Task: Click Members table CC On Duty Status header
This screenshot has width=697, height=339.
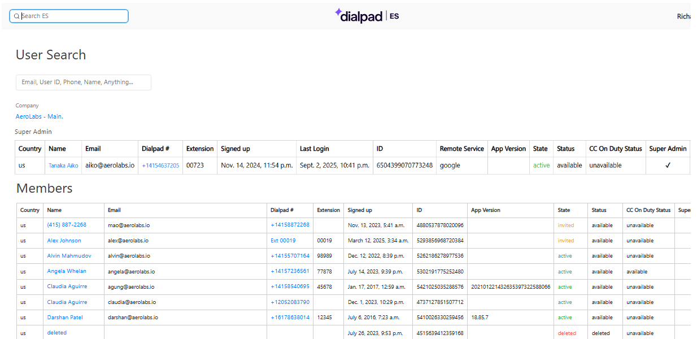Action: click(648, 210)
